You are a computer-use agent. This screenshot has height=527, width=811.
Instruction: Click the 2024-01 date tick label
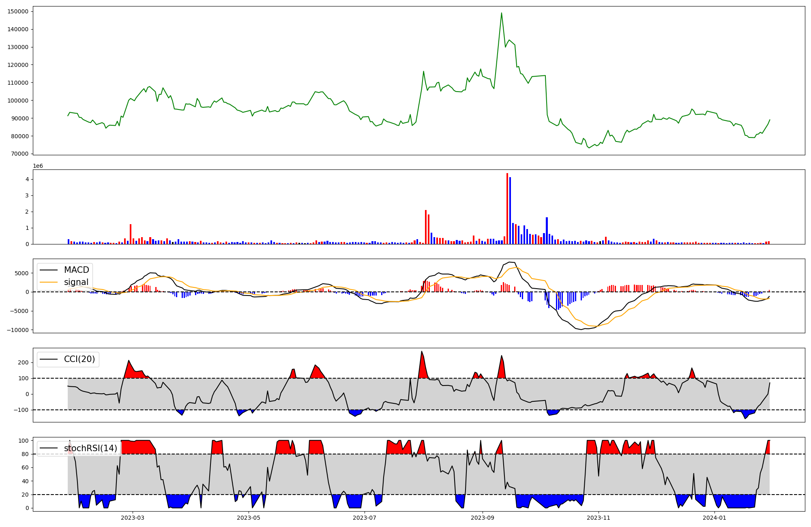[714, 518]
